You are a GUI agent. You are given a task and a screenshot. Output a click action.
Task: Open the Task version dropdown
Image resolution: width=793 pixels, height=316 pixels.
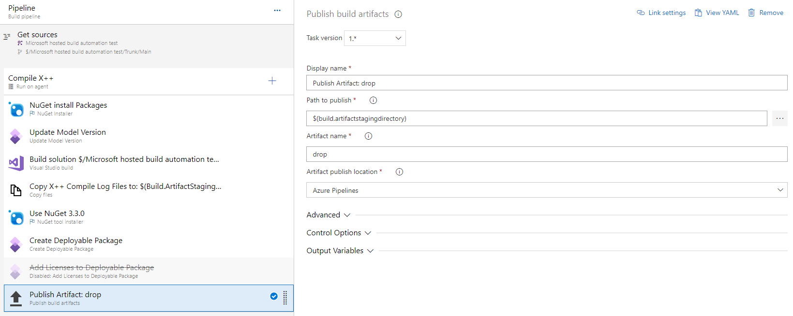tap(375, 38)
